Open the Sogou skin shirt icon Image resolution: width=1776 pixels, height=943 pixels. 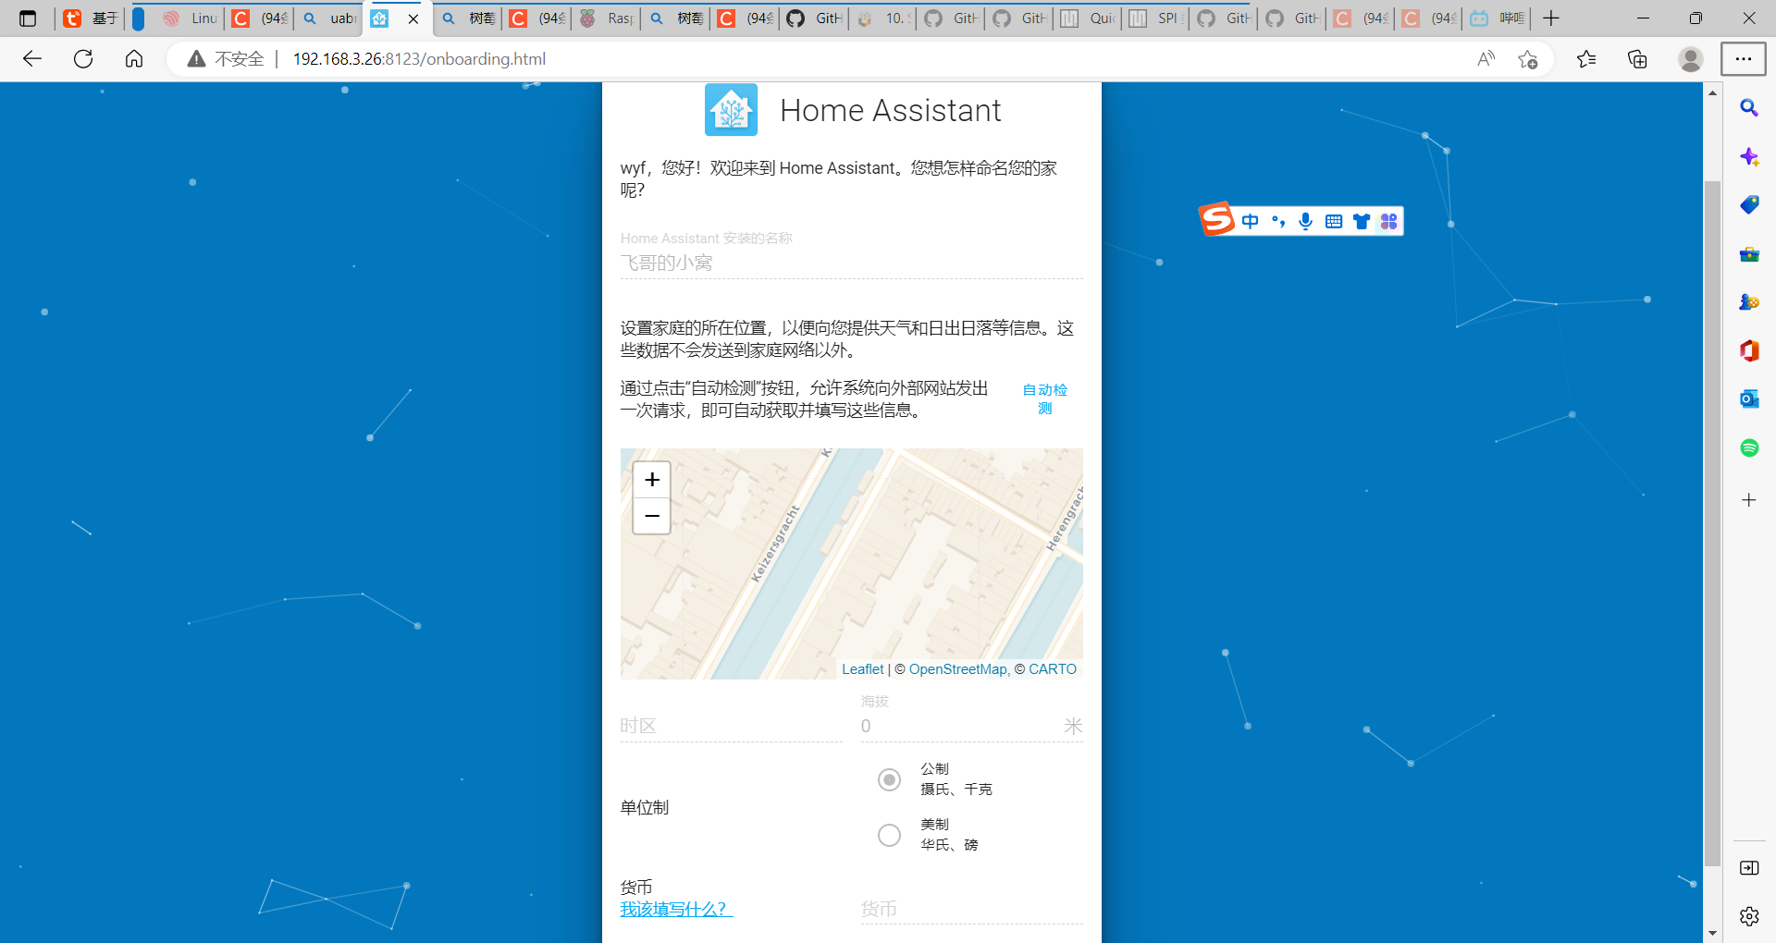(1361, 221)
